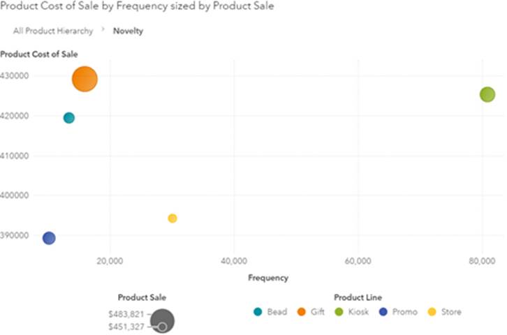Click the breadcrumb chevron separator

tap(103, 31)
